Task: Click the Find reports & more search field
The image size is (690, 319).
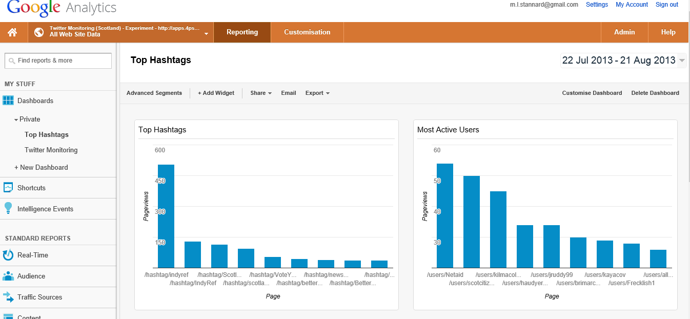Action: (x=58, y=61)
